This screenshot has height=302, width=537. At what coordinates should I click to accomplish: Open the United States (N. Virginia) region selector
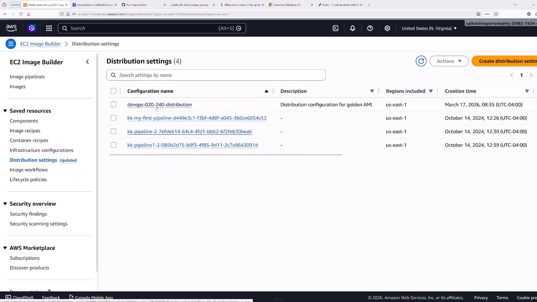click(429, 28)
